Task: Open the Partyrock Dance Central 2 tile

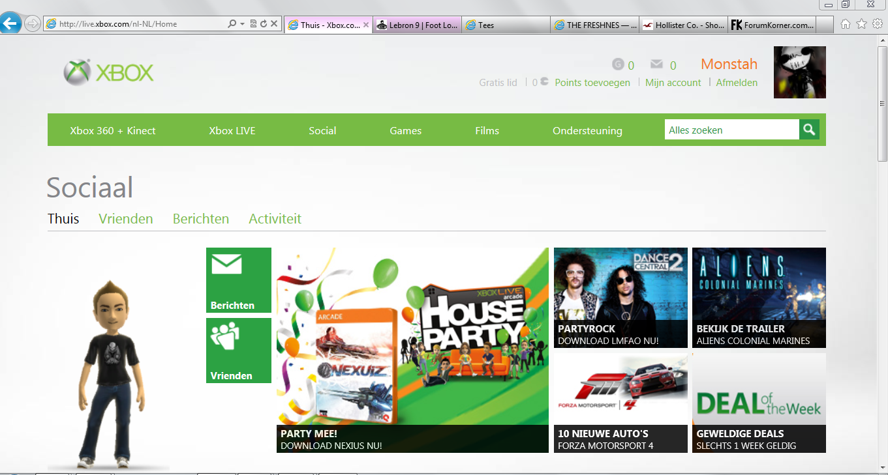Action: coord(620,298)
